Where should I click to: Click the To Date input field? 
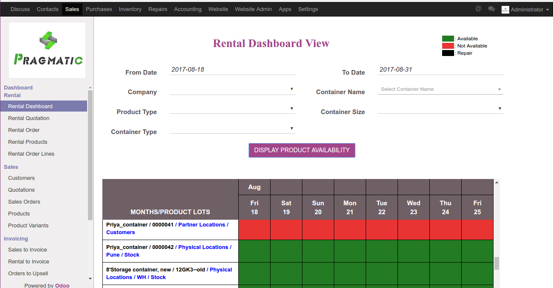(440, 70)
